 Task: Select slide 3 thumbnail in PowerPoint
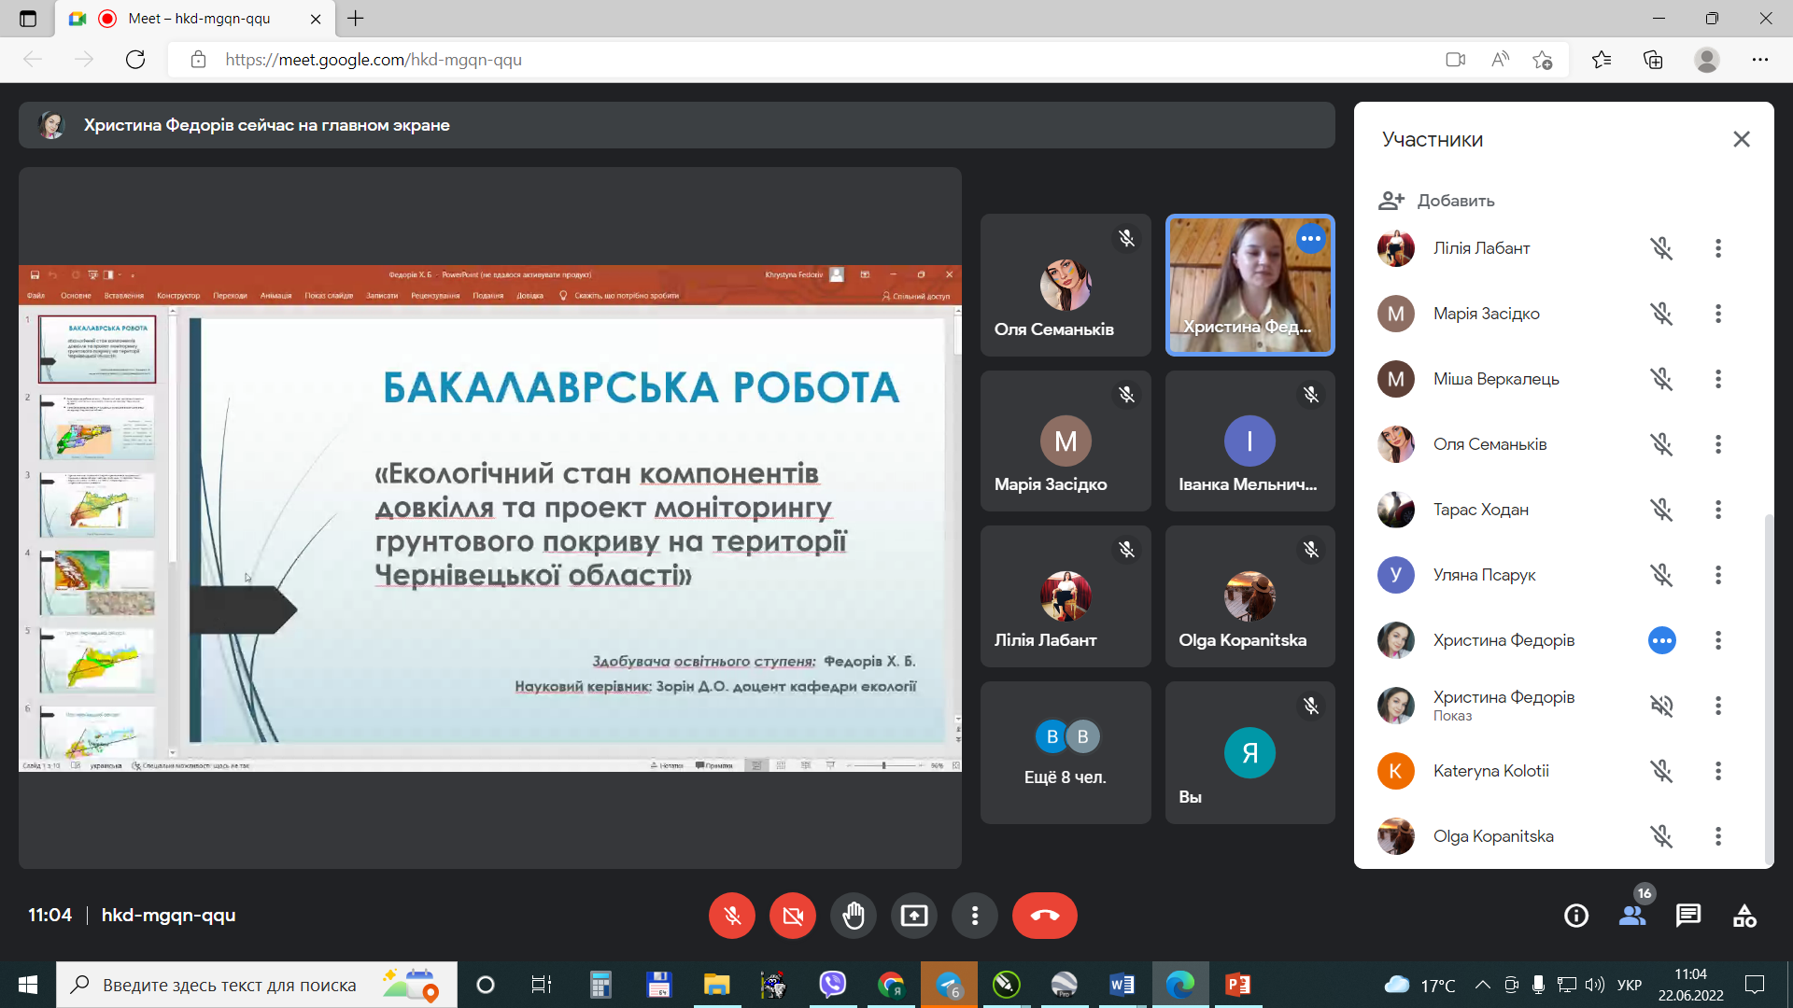96,505
